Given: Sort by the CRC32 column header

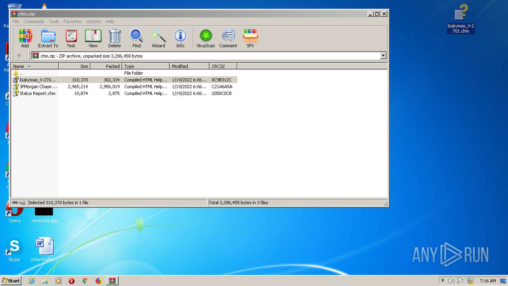Looking at the screenshot, I should click(x=223, y=66).
